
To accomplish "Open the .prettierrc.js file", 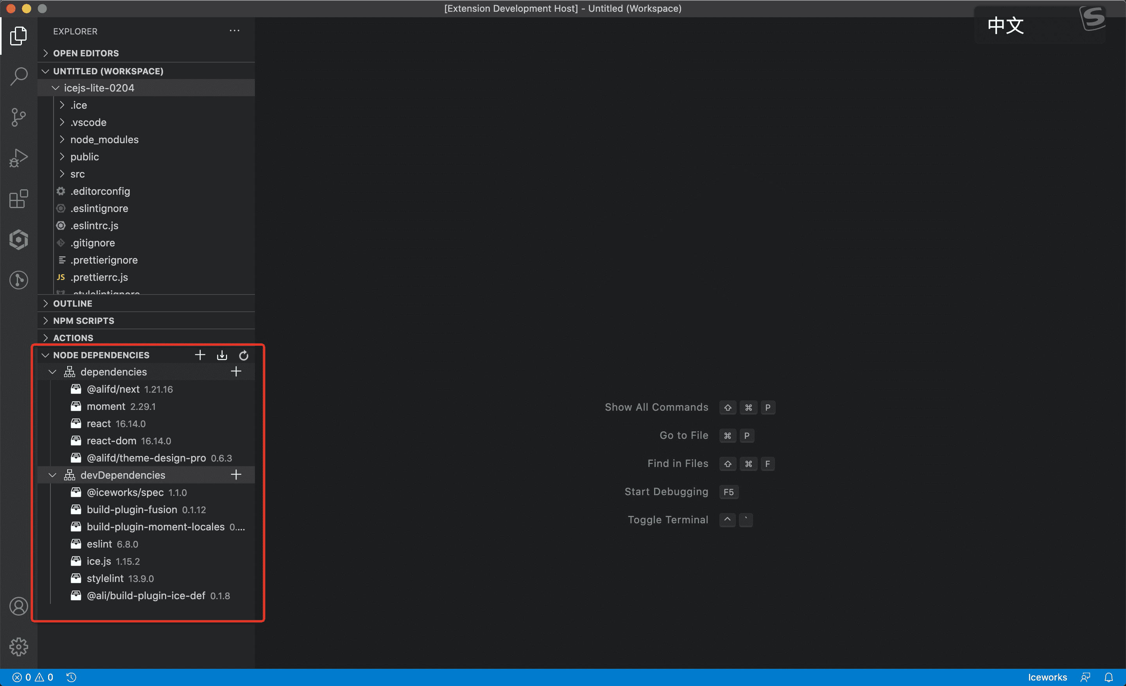I will (x=146, y=277).
